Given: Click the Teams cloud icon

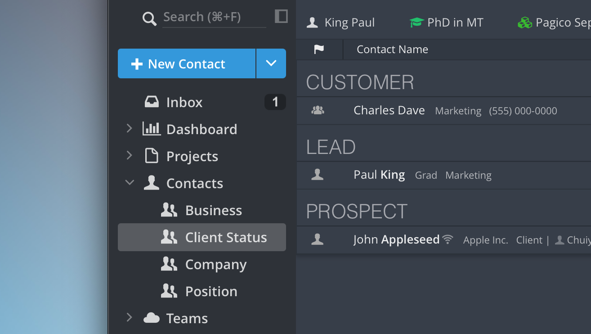Looking at the screenshot, I should click(152, 318).
